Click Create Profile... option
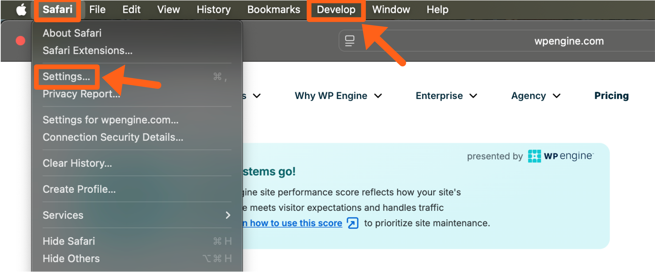Image resolution: width=655 pixels, height=272 pixels. click(79, 189)
